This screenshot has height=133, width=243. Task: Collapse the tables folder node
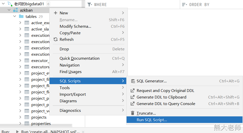[x=15, y=17]
